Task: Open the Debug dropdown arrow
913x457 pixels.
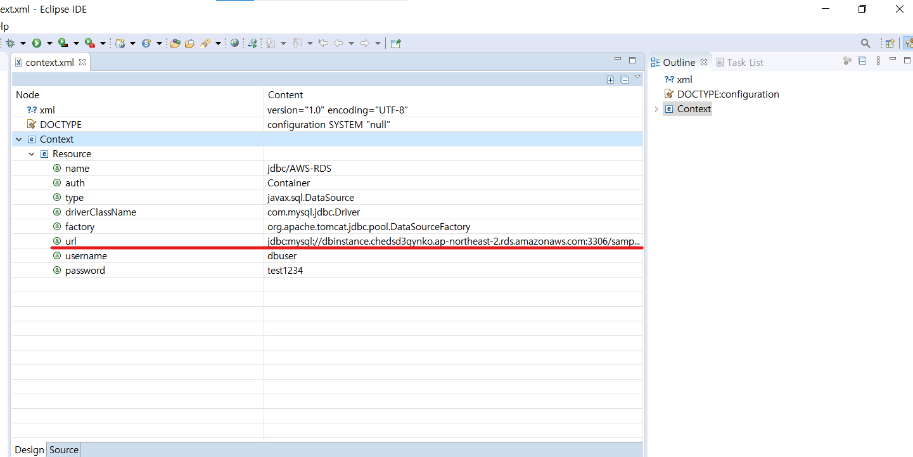Action: 23,43
